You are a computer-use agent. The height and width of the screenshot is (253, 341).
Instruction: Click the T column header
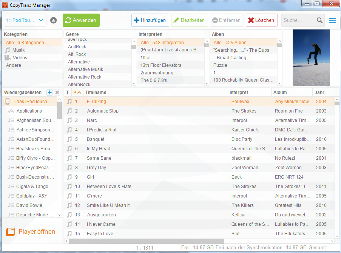tap(68, 93)
